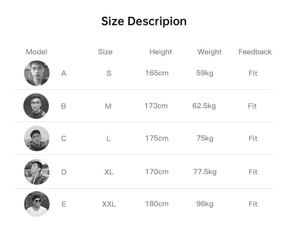This screenshot has height=243, width=288.
Task: Select the Feedback column header
Action: click(255, 52)
